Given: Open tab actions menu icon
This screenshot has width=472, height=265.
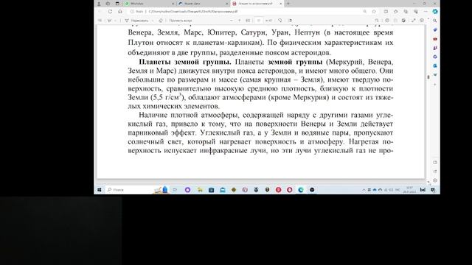Looking at the screenshot, I should (x=117, y=4).
